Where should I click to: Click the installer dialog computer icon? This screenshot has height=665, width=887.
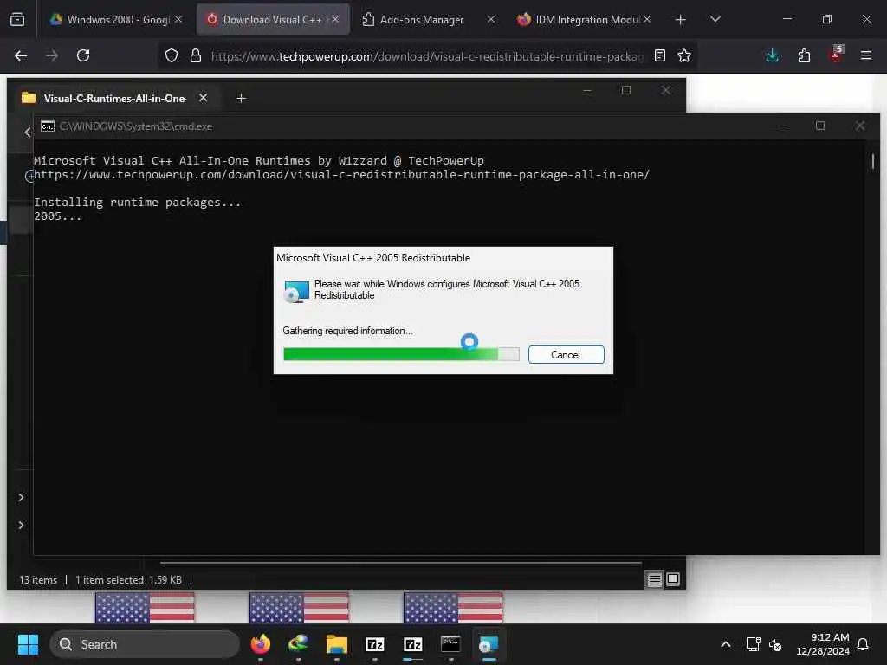[296, 291]
